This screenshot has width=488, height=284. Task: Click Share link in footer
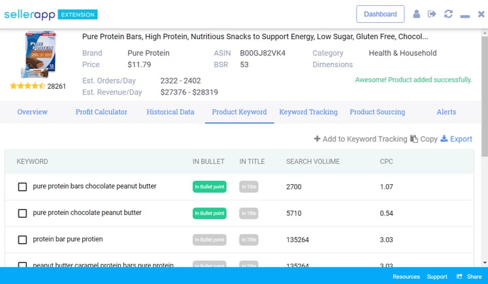point(474,277)
